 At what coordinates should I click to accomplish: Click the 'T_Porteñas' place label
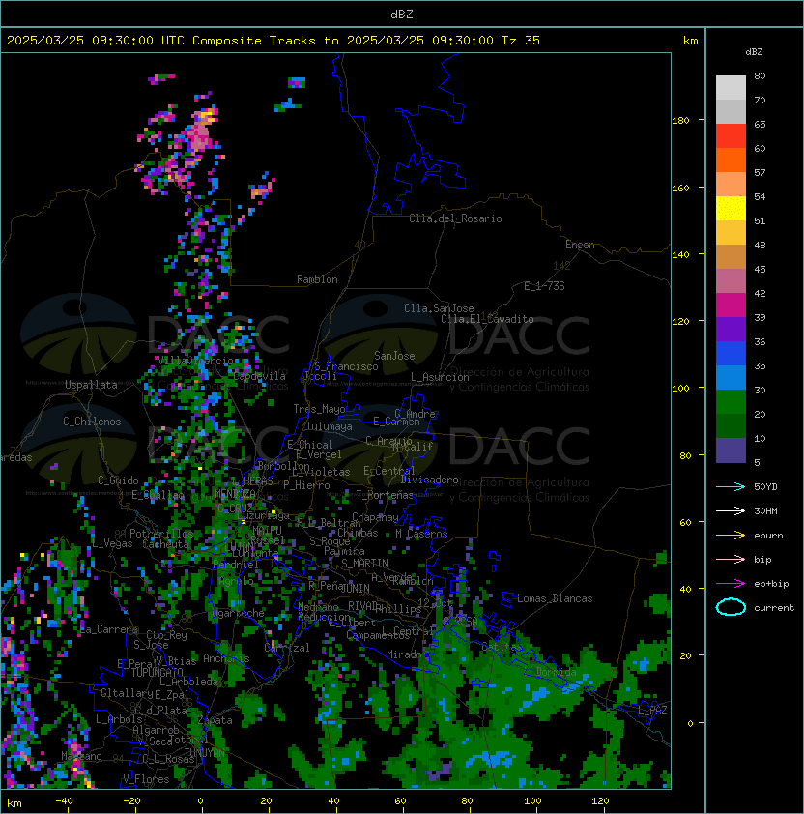[x=385, y=495]
